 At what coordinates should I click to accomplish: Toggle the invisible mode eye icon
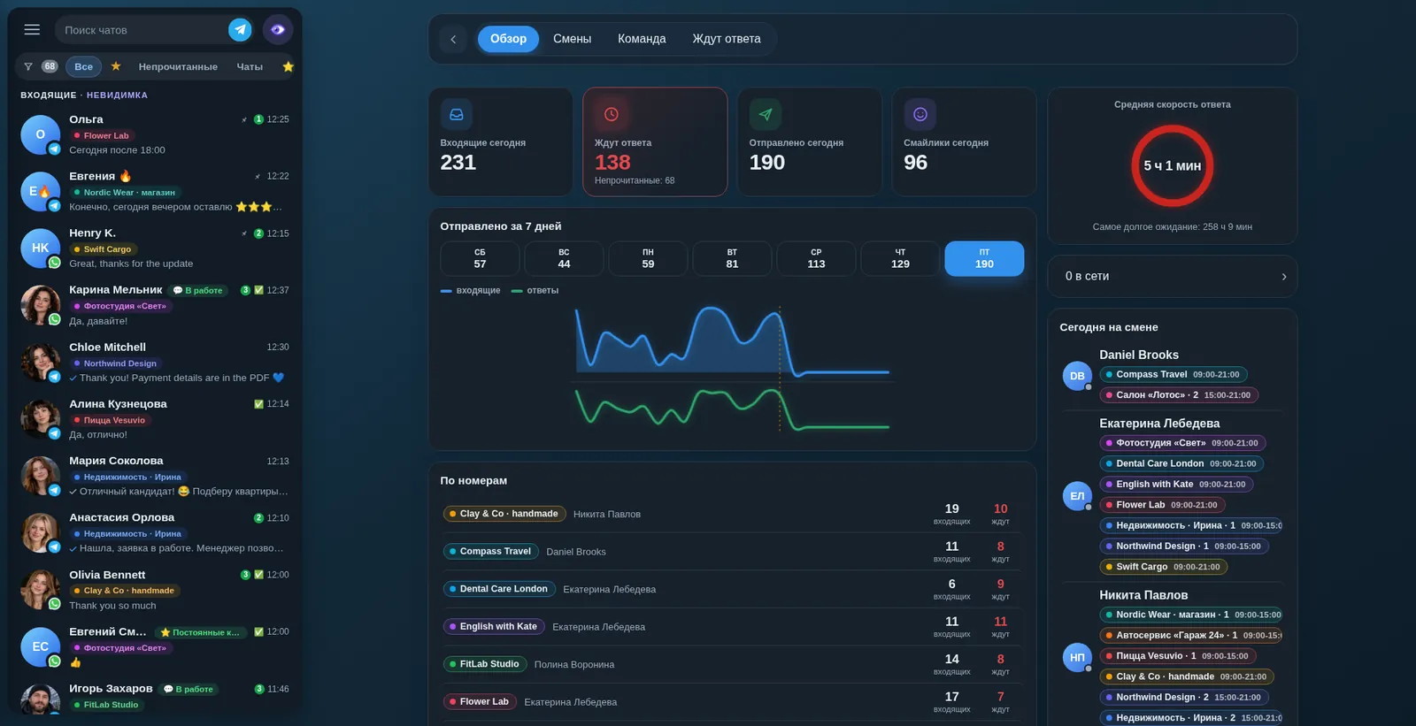tap(278, 29)
